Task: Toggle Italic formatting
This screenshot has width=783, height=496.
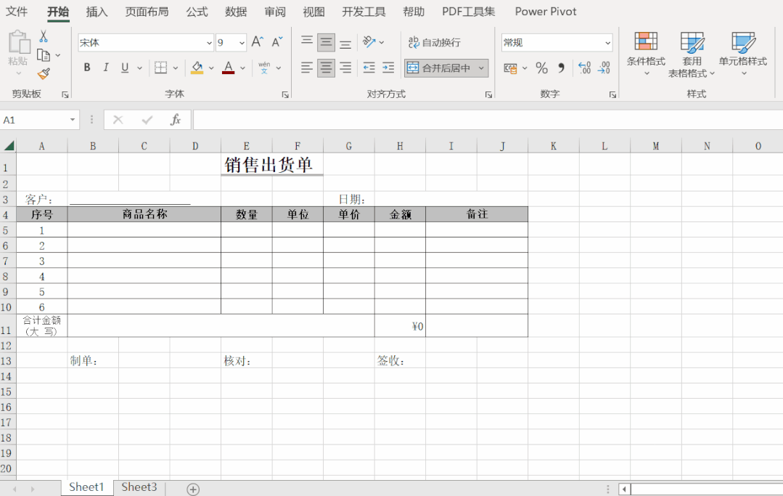Action: (106, 68)
